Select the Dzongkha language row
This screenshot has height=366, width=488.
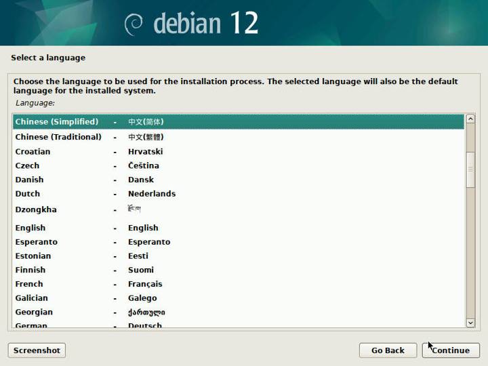pos(36,210)
